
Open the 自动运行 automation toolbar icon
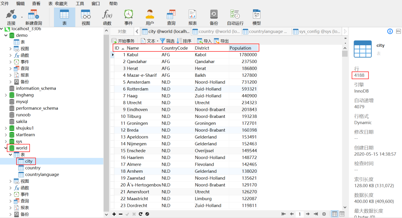coord(235,17)
